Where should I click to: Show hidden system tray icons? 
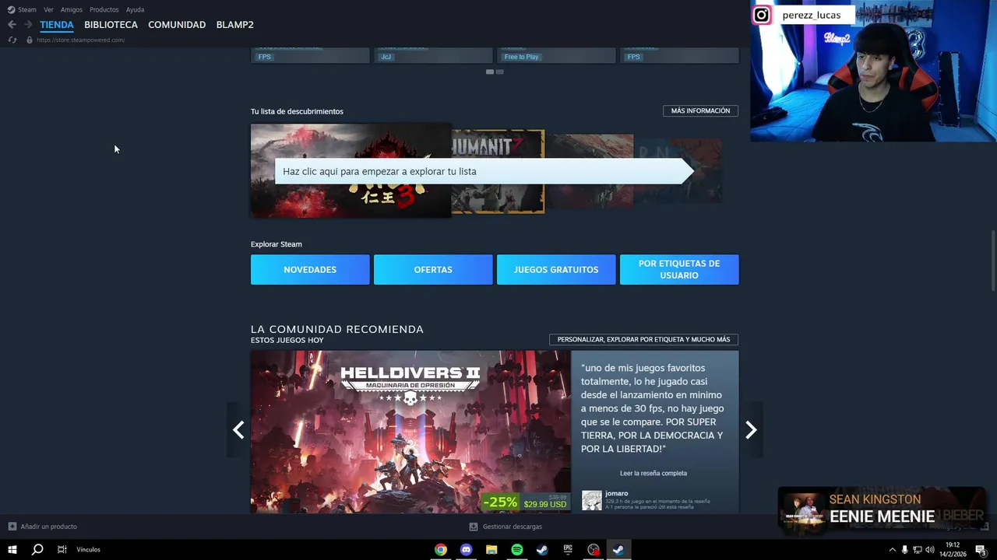point(892,550)
